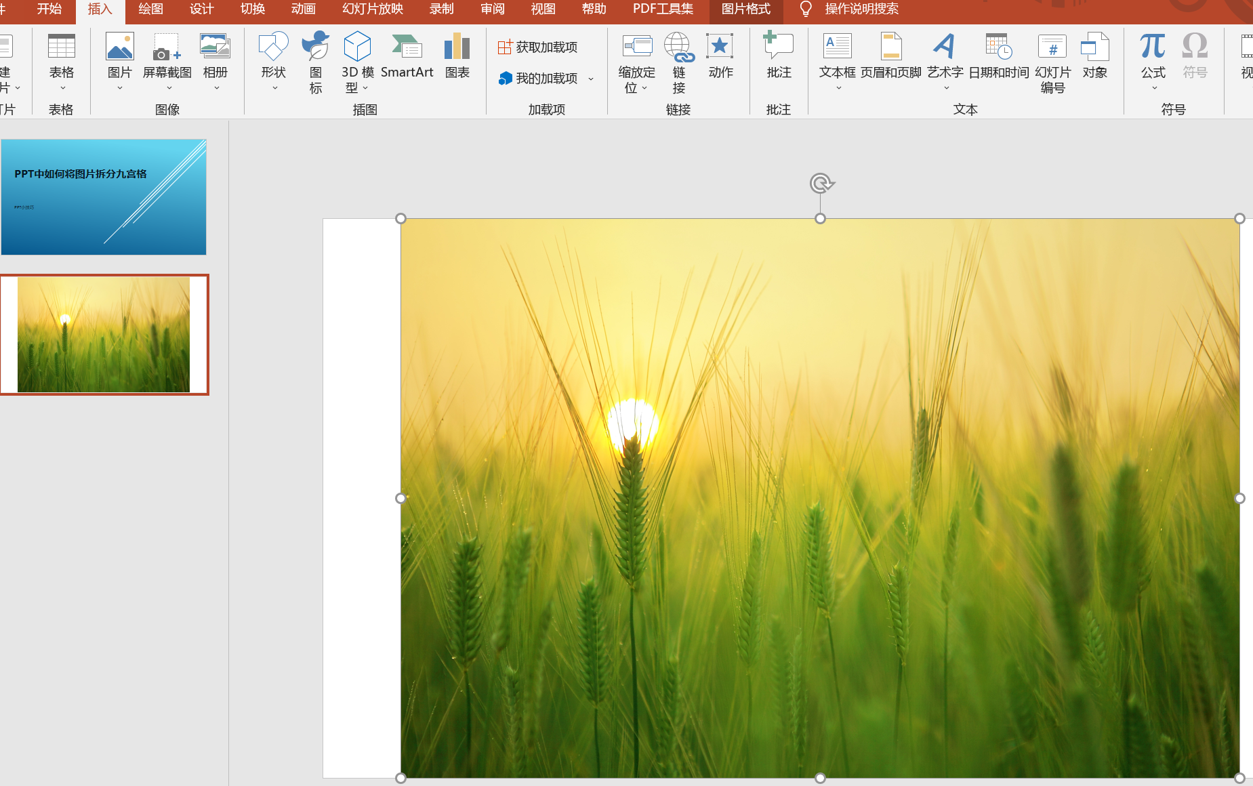Open the 视图 view tab

[x=543, y=9]
